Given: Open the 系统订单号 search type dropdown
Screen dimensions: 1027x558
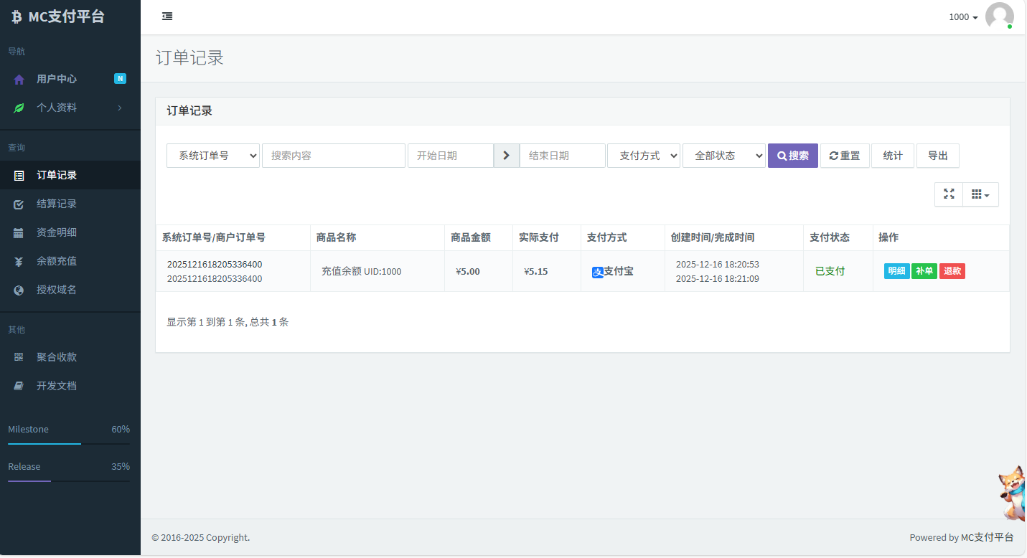Looking at the screenshot, I should tap(213, 156).
